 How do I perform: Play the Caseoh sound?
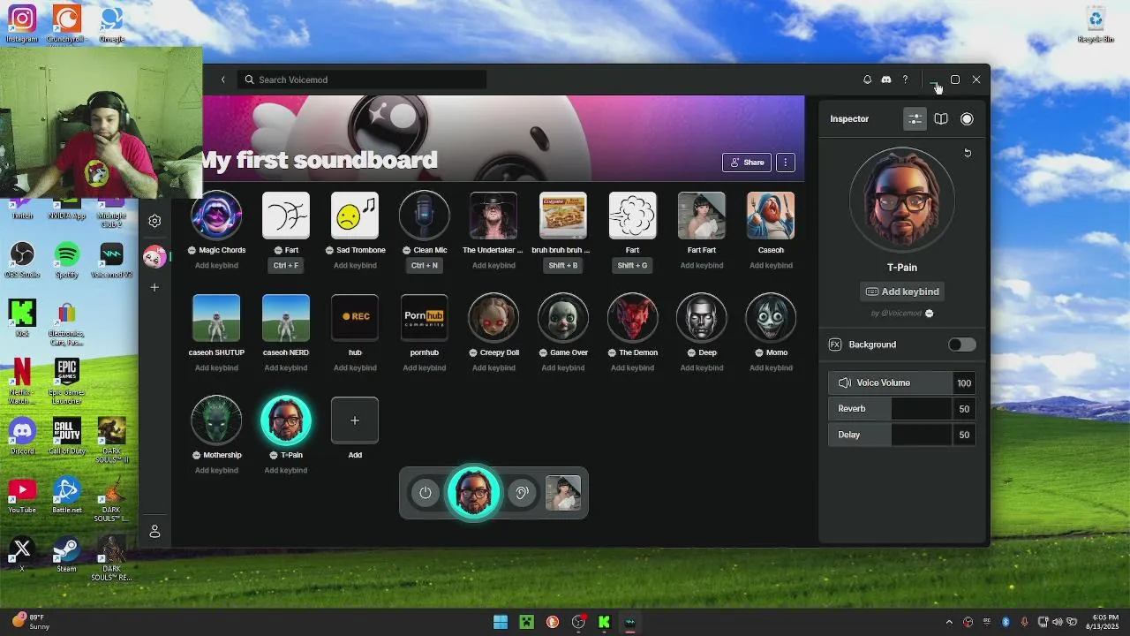coord(771,216)
